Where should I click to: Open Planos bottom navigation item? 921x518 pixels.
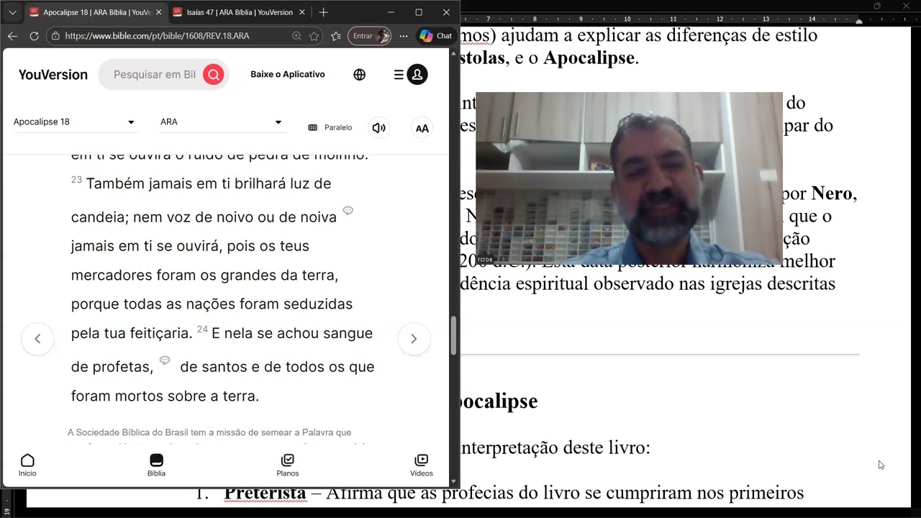coord(287,465)
